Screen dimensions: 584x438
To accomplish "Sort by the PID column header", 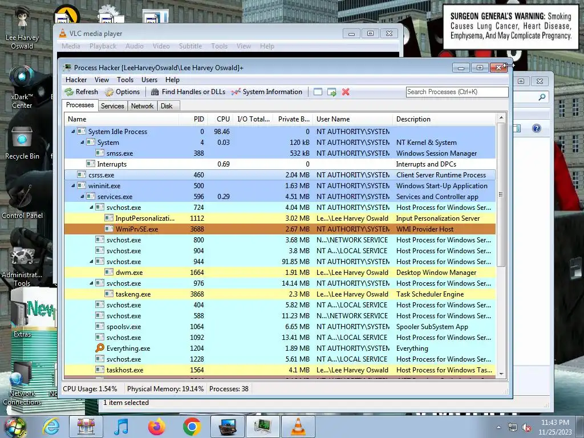I will point(193,119).
